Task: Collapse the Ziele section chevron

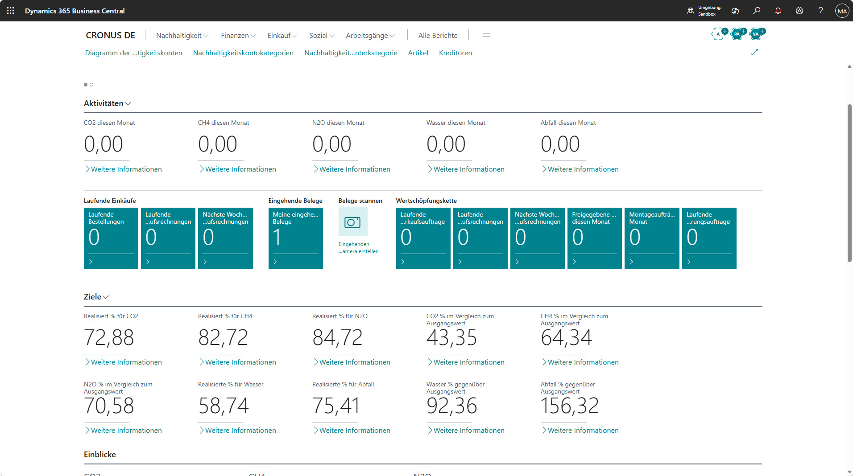Action: click(x=106, y=297)
